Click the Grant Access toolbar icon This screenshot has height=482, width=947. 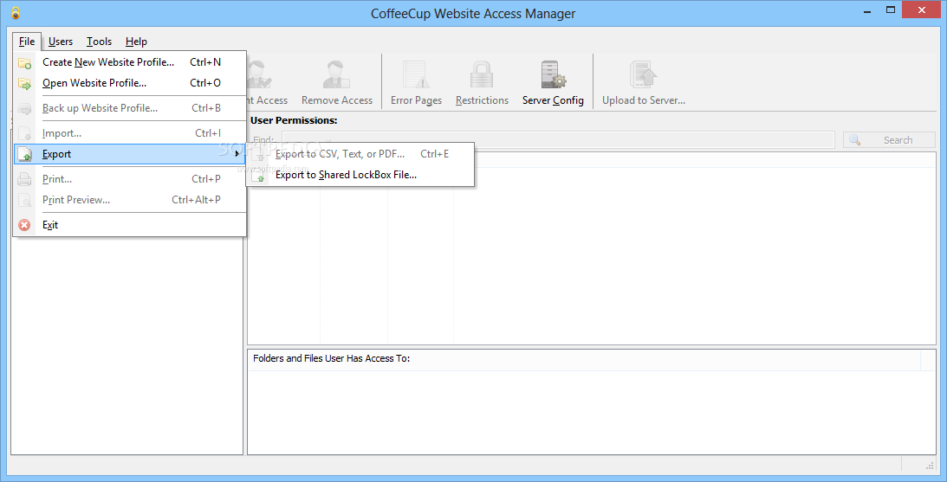tap(258, 74)
